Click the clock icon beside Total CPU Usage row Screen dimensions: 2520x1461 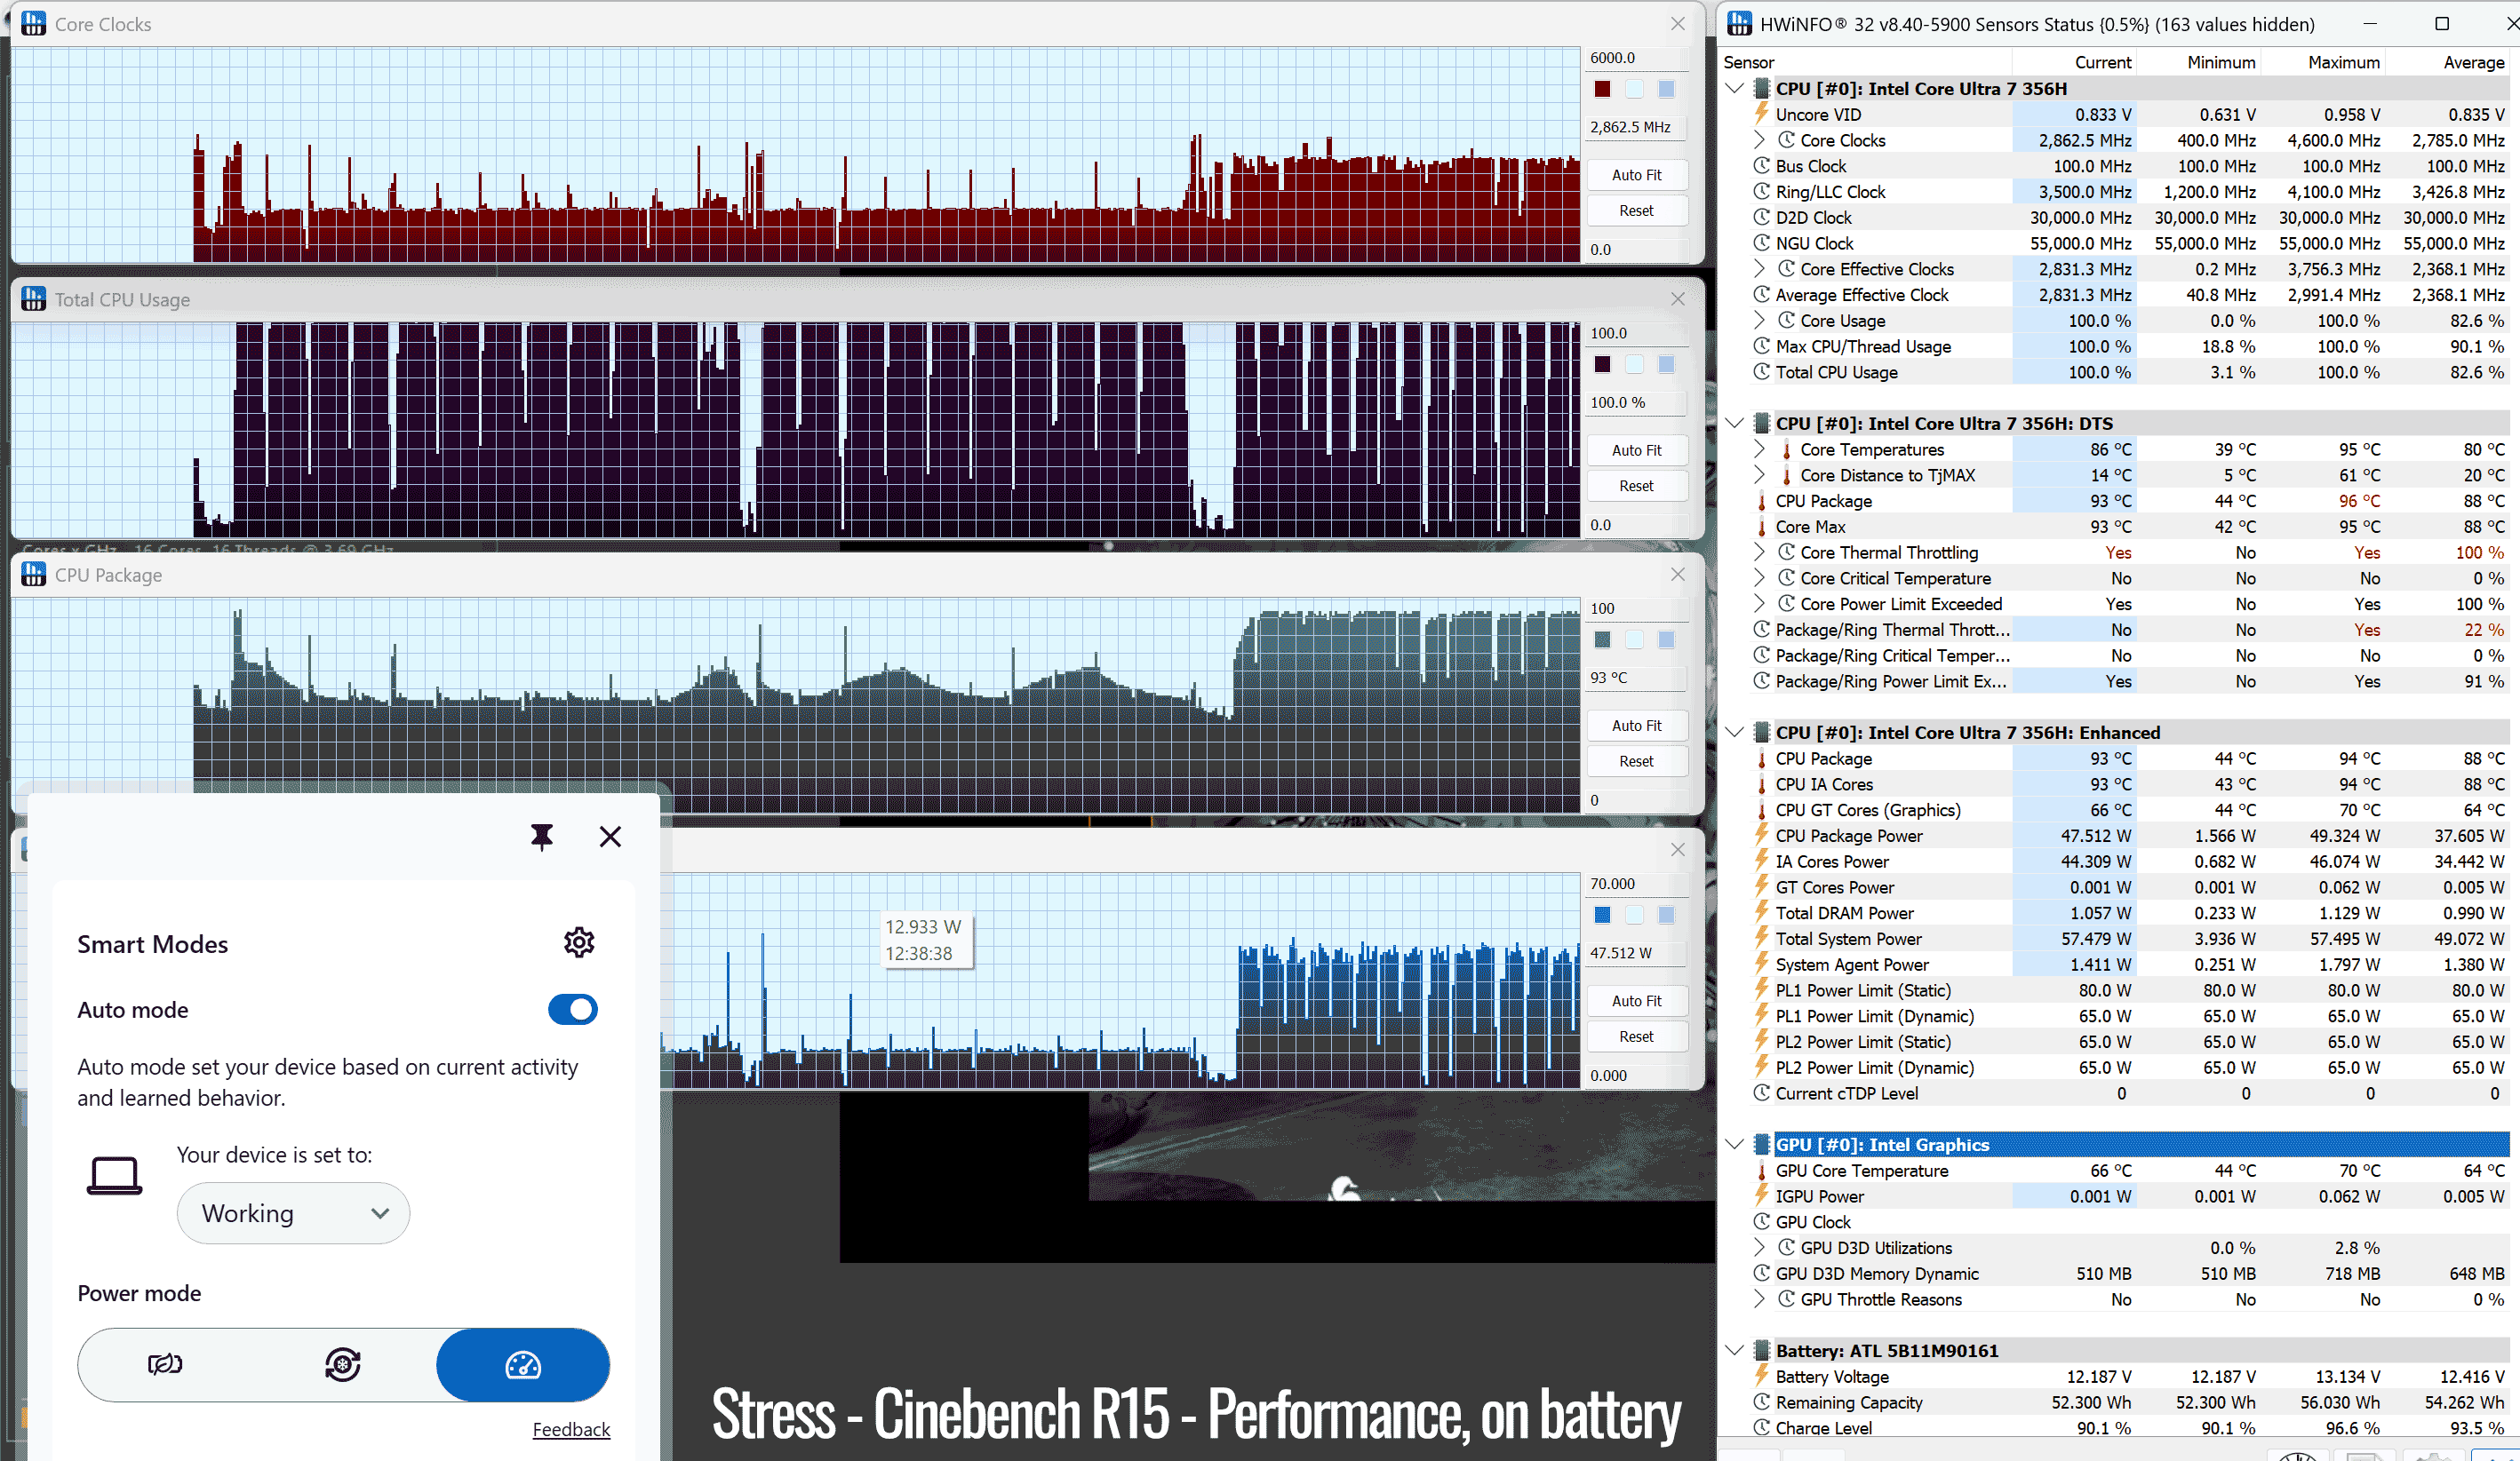click(x=1762, y=372)
